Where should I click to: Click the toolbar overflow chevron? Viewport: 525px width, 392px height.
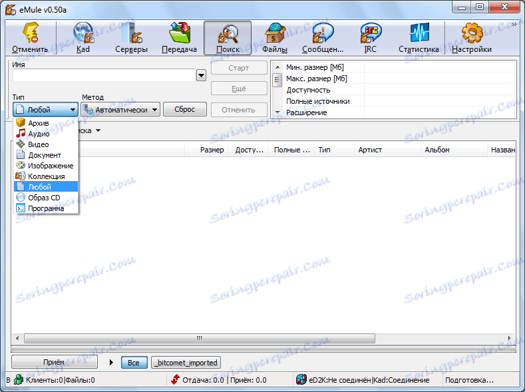point(514,24)
